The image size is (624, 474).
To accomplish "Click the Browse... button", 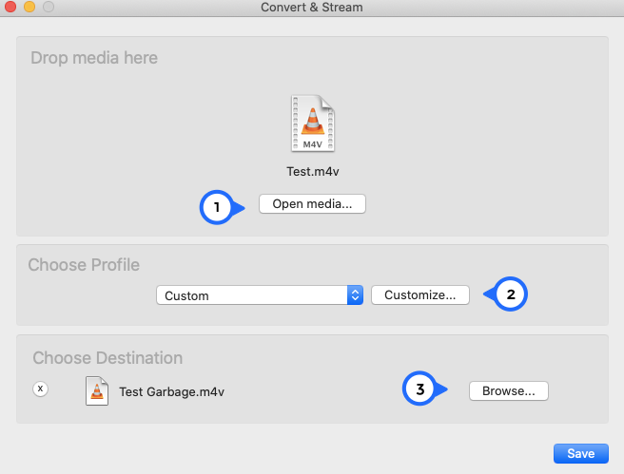I will (x=509, y=391).
